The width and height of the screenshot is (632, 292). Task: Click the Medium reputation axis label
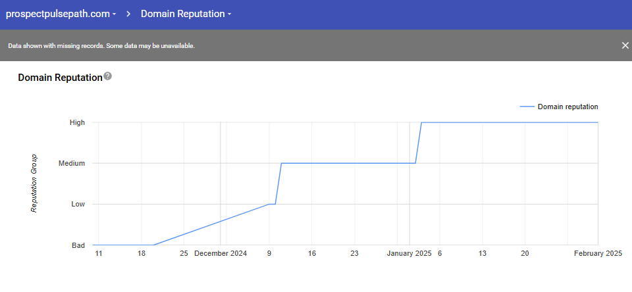click(72, 163)
